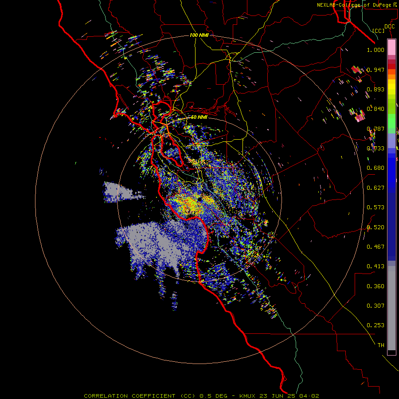
Task: Select the 0.253 legend value
Action: click(376, 325)
